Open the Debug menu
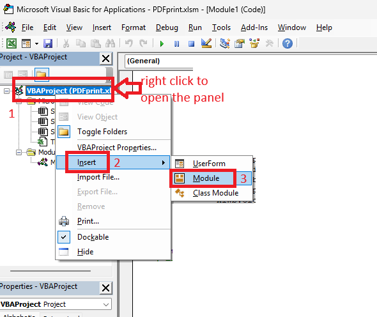 click(x=167, y=27)
